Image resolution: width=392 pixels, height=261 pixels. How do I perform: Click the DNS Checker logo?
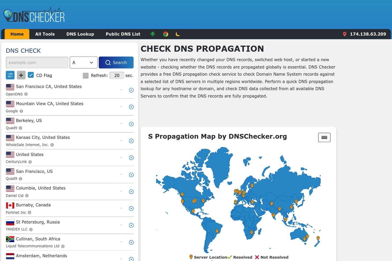point(34,15)
